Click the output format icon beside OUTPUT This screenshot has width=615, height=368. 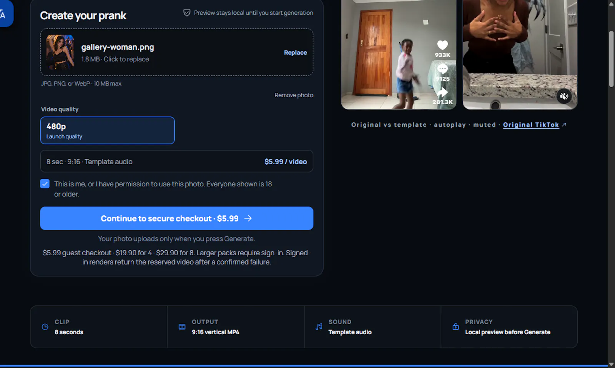click(182, 327)
